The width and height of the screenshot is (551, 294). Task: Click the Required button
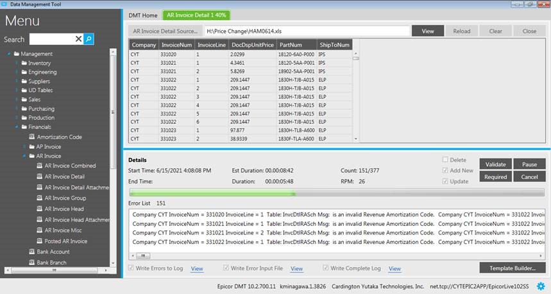pos(495,177)
